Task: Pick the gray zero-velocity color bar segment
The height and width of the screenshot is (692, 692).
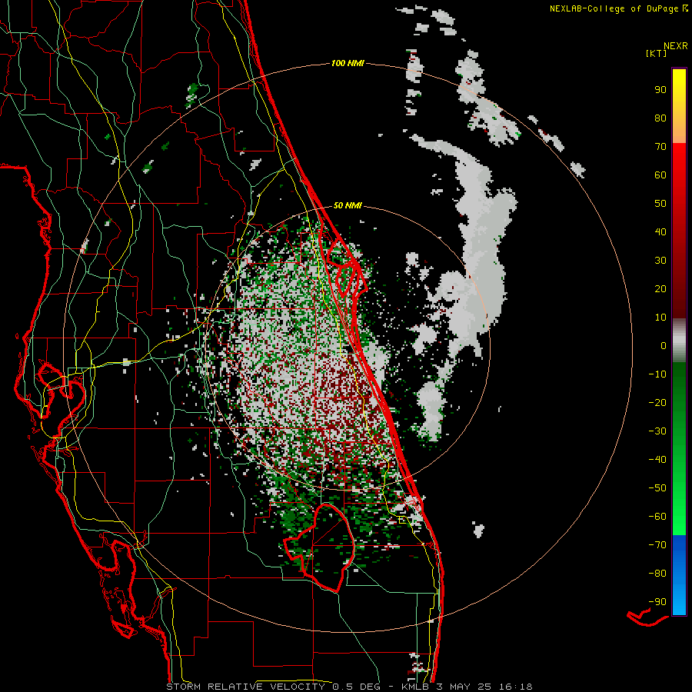Action: click(x=679, y=340)
